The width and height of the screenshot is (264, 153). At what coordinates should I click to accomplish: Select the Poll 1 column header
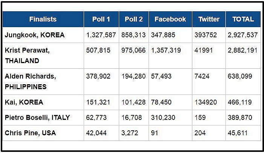coord(101,19)
